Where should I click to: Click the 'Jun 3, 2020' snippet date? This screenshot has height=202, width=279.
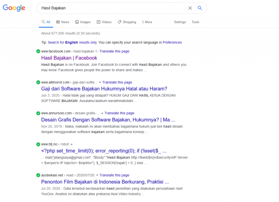50,95
